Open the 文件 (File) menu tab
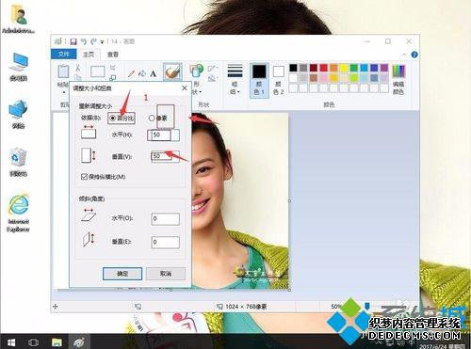 [64, 54]
